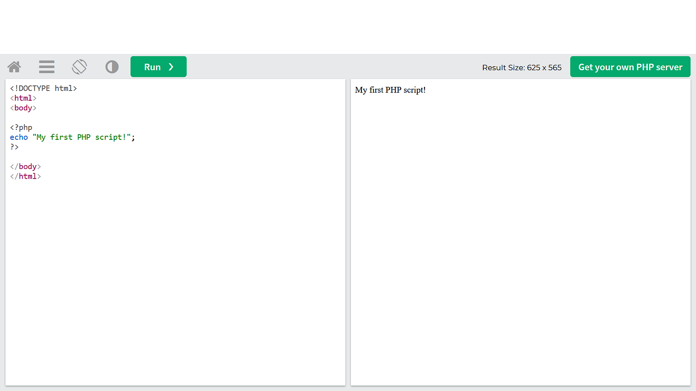Click the echo statement code line

pos(73,137)
